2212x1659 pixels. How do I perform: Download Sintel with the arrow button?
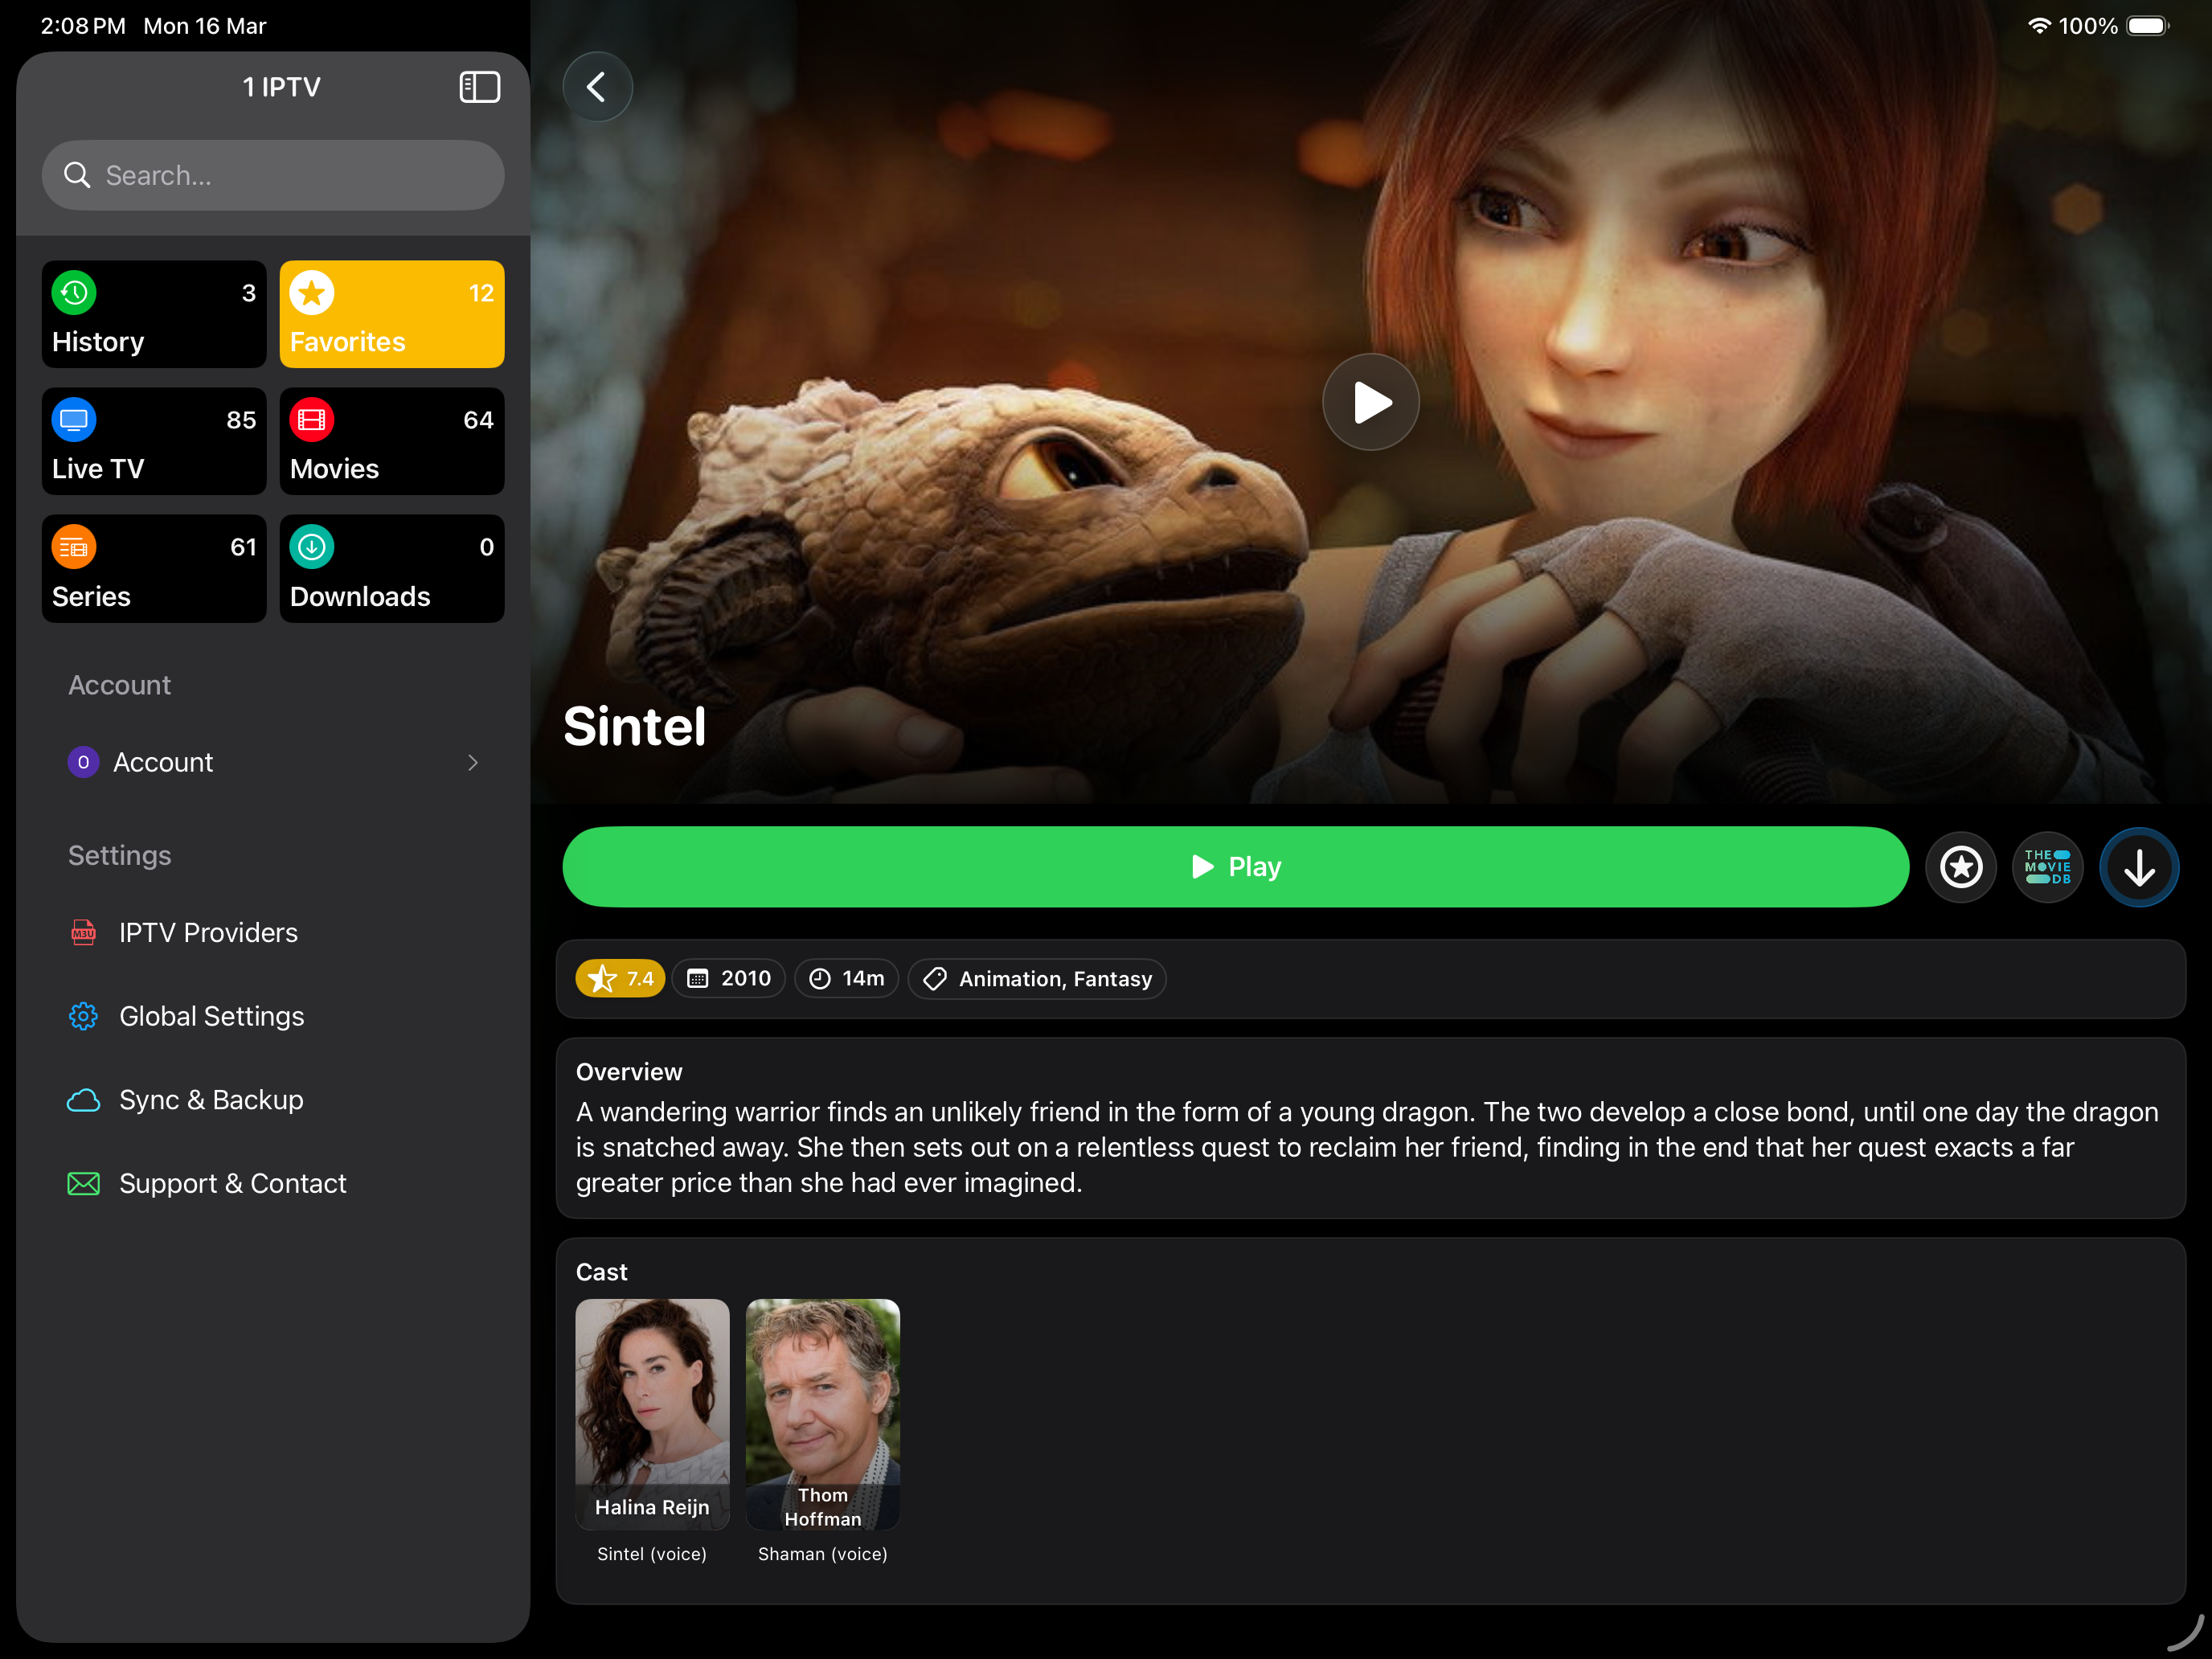(x=2139, y=867)
